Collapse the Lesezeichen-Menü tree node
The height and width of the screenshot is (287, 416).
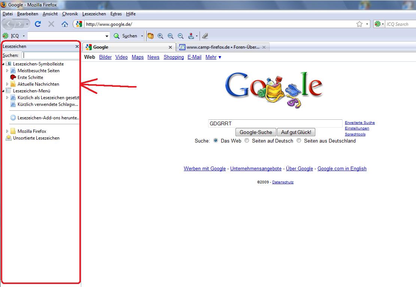[x=3, y=91]
